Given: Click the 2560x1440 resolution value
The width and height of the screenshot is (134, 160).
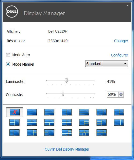Looking at the screenshot, I should coord(58,41).
